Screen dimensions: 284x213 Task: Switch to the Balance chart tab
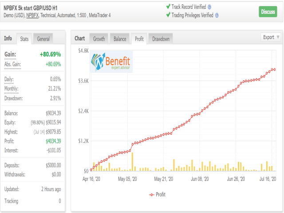pos(120,39)
